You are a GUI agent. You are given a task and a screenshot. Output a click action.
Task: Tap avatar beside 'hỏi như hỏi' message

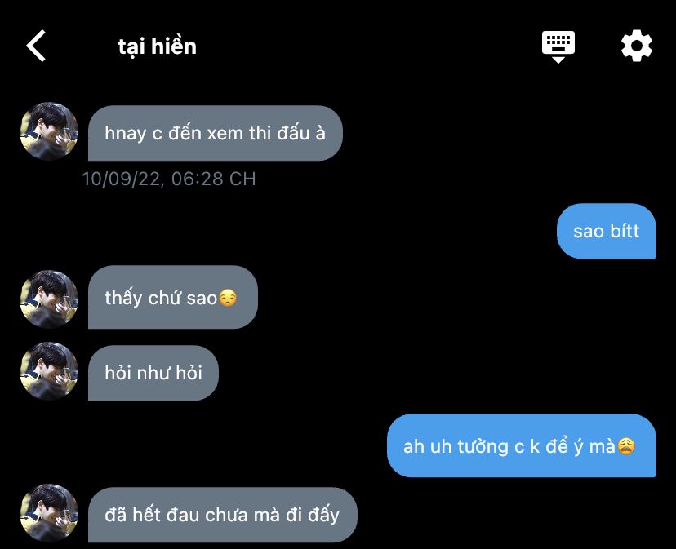pos(49,371)
